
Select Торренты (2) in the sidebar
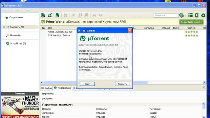pos(17,27)
